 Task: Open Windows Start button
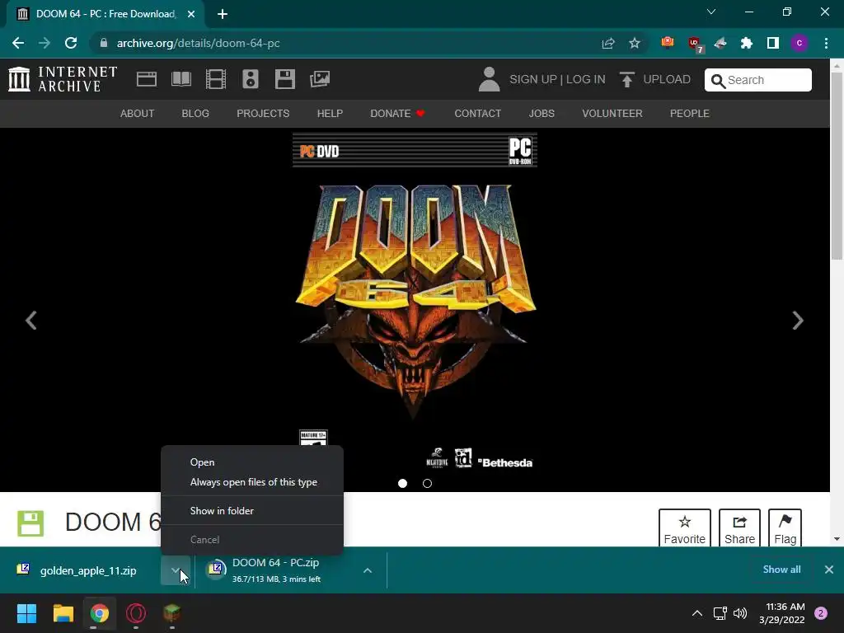(26, 613)
